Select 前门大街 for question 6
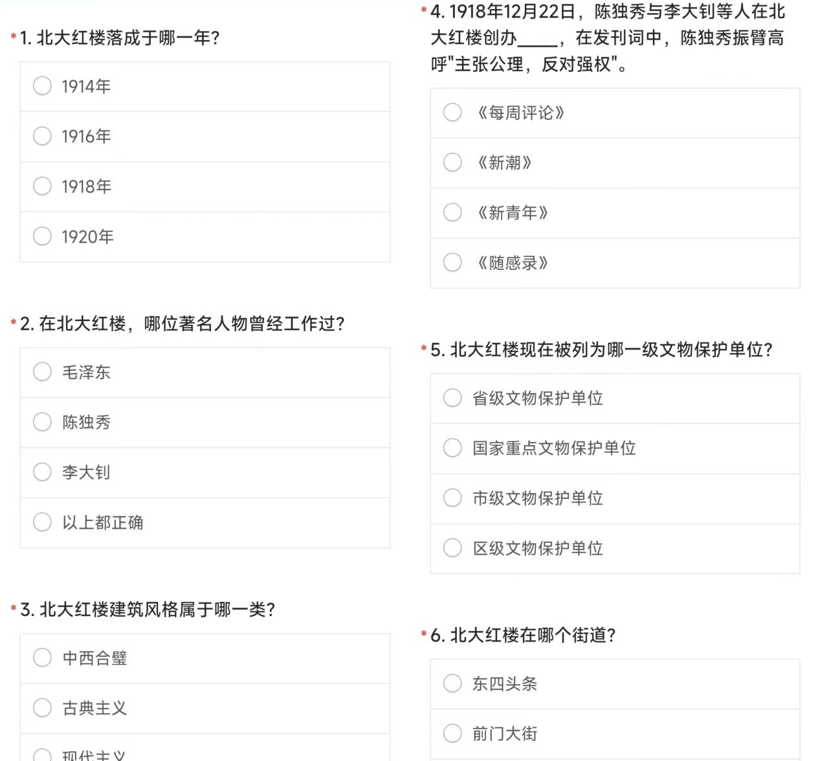 [x=452, y=733]
